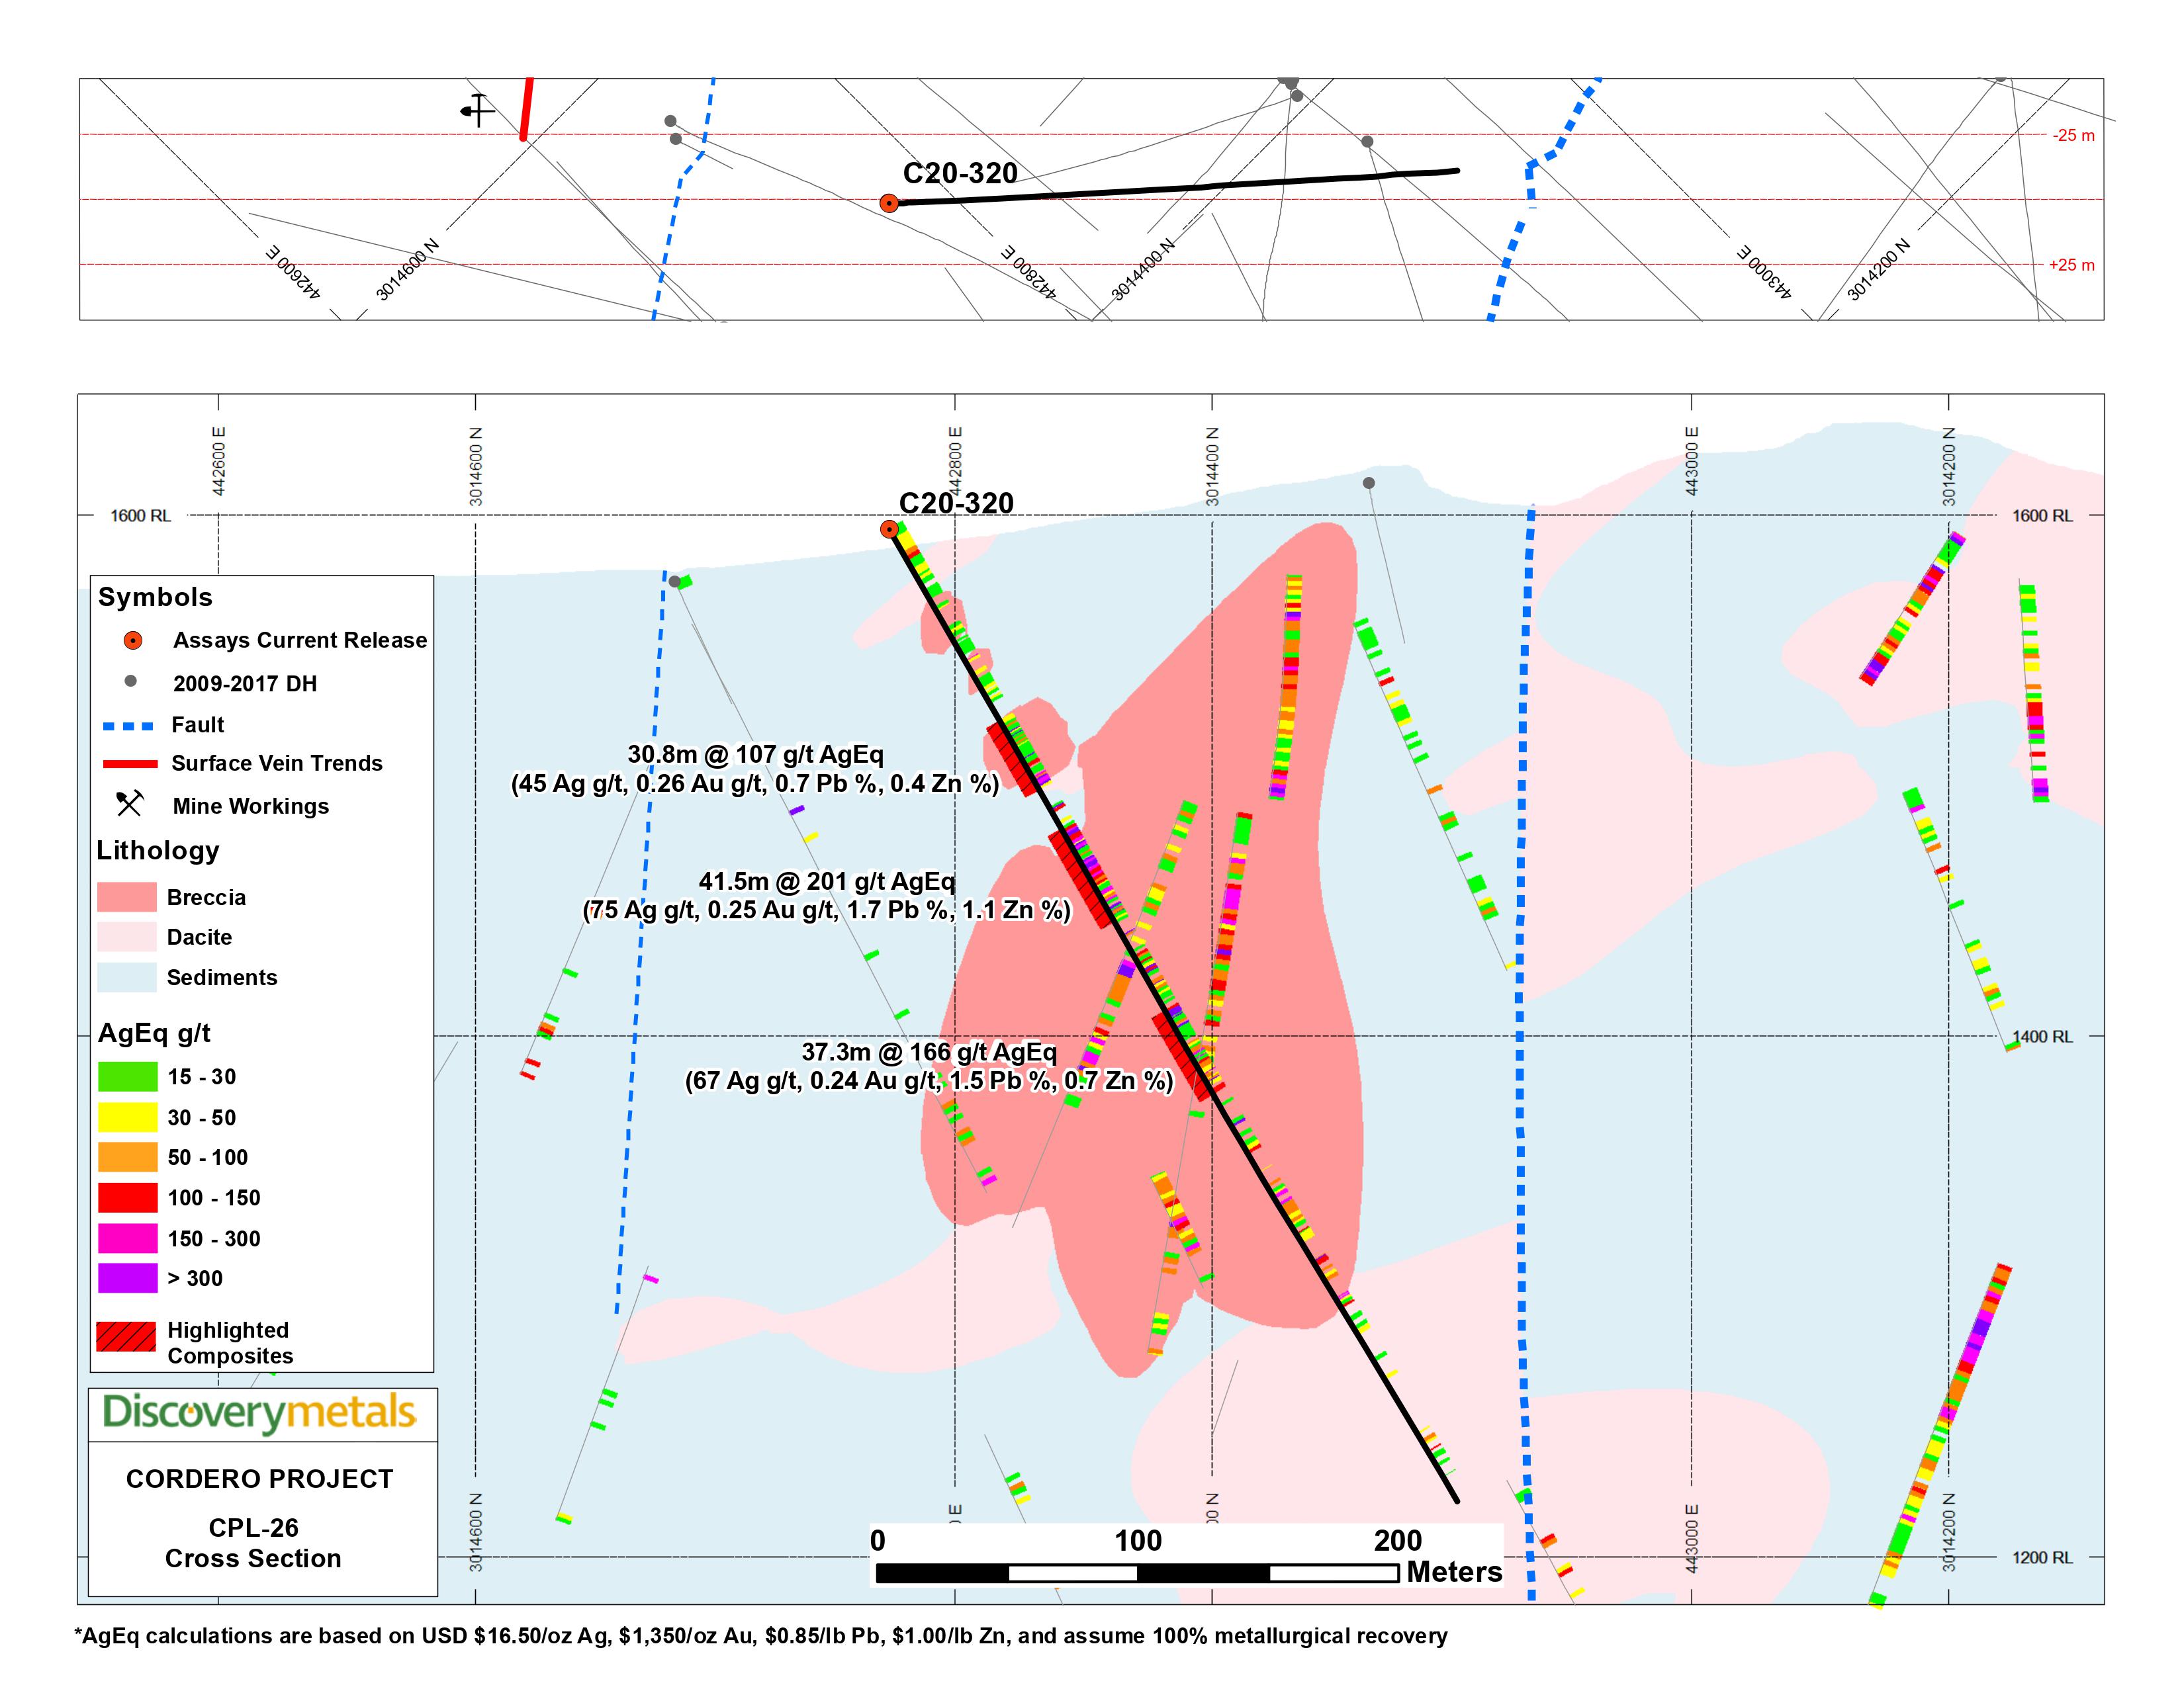This screenshot has width=2184, height=1687.
Task: Click the black and white scale bar
Action: point(1137,1573)
